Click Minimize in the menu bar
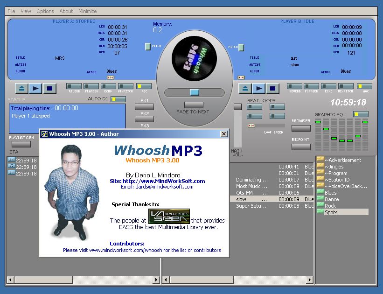Viewport: 383px width, 294px height. 87,11
